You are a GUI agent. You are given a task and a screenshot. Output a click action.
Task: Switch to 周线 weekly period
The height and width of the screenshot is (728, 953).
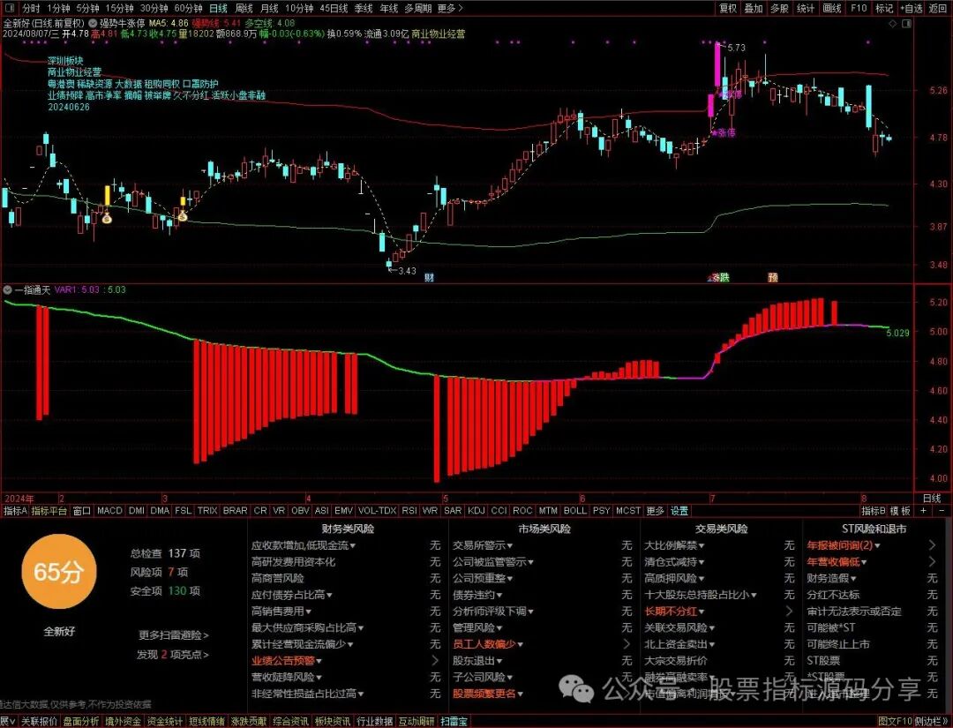(x=244, y=8)
